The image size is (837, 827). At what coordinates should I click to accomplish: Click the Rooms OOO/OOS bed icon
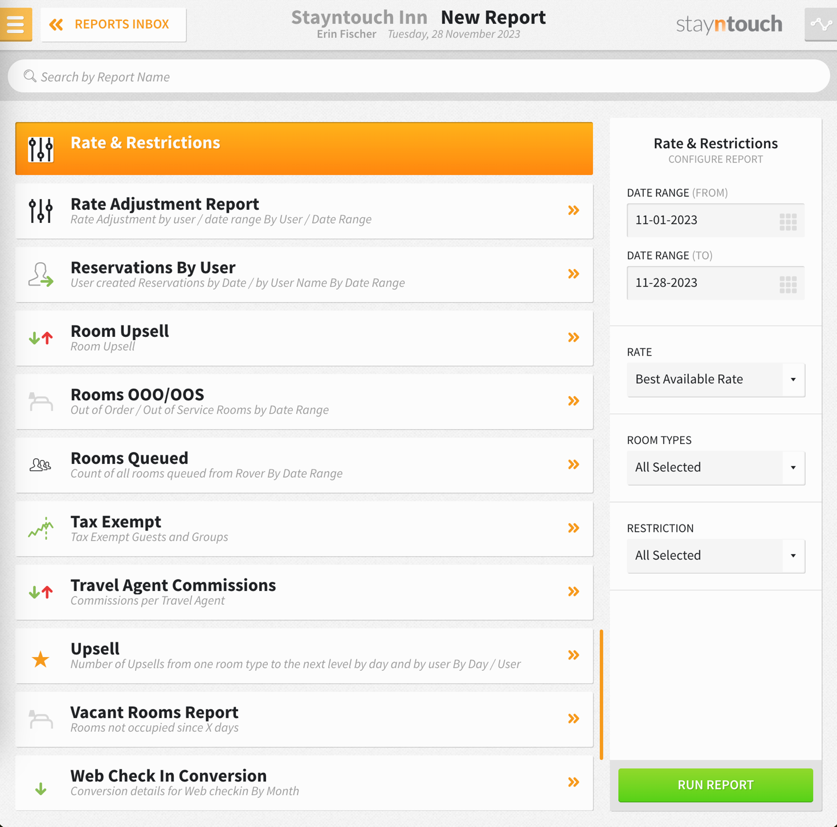(x=41, y=402)
